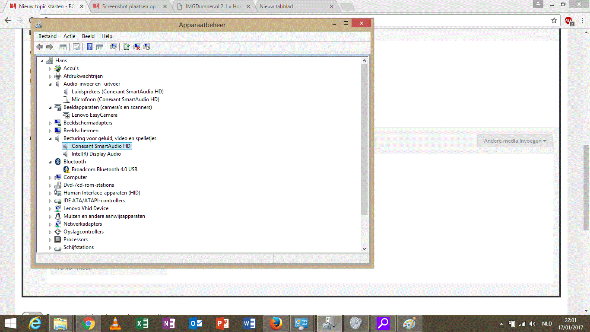590x332 pixels.
Task: Expand the Beeldschermadapters category
Action: [50, 123]
